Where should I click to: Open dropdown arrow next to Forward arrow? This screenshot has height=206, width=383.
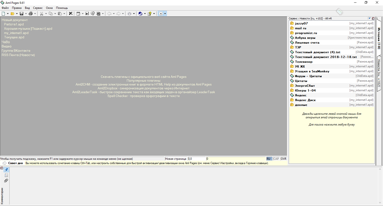pyautogui.click(x=123, y=14)
